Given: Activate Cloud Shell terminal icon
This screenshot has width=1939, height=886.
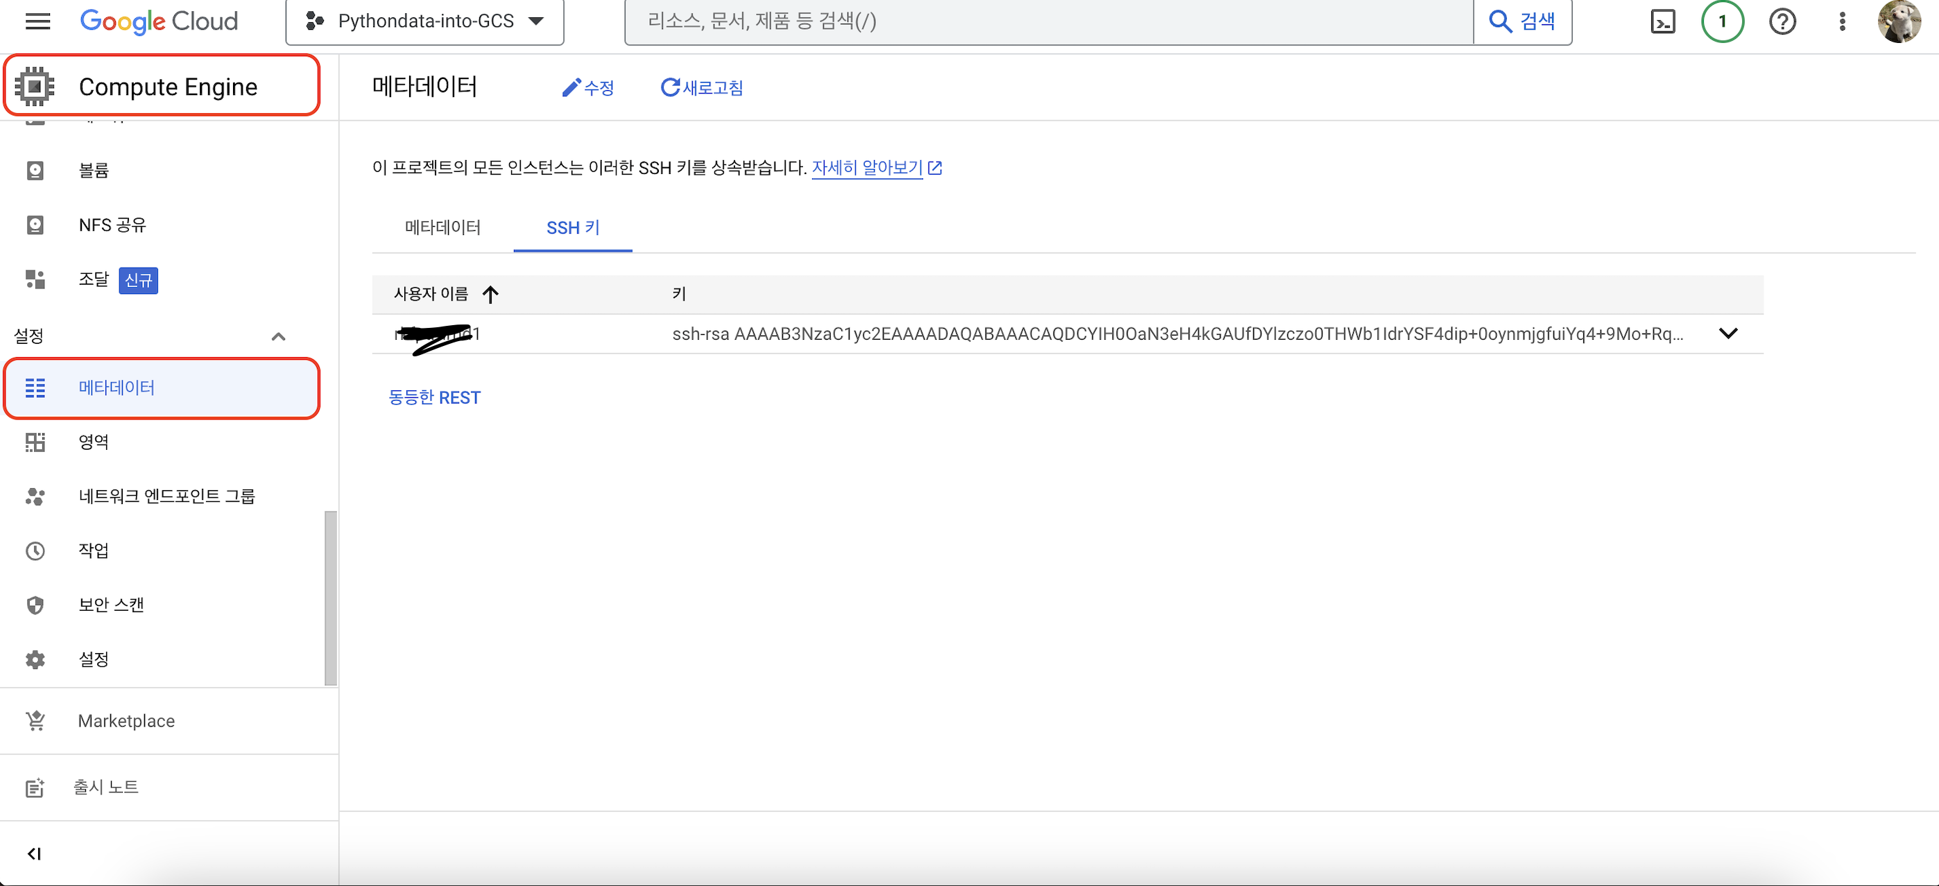Looking at the screenshot, I should pos(1662,21).
